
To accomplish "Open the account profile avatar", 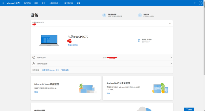I will coord(201,3).
